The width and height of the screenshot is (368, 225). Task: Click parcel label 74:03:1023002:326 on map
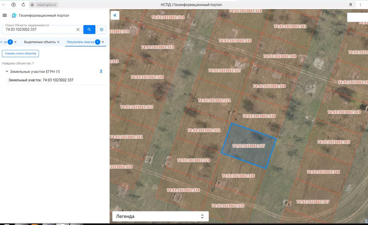point(147,77)
